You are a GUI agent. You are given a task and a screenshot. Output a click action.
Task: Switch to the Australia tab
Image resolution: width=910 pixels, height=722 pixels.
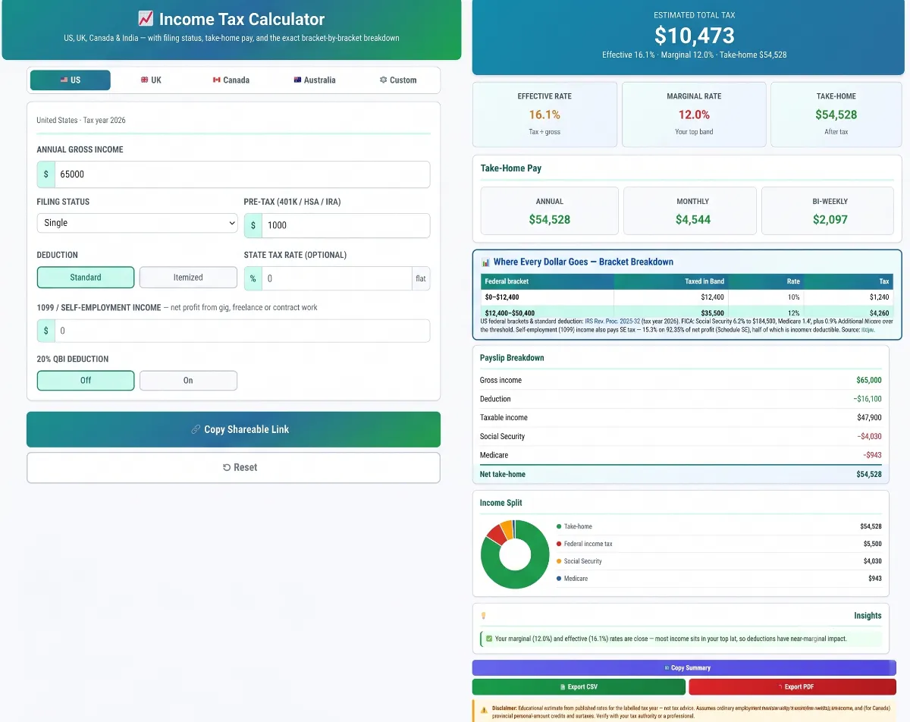tap(315, 80)
